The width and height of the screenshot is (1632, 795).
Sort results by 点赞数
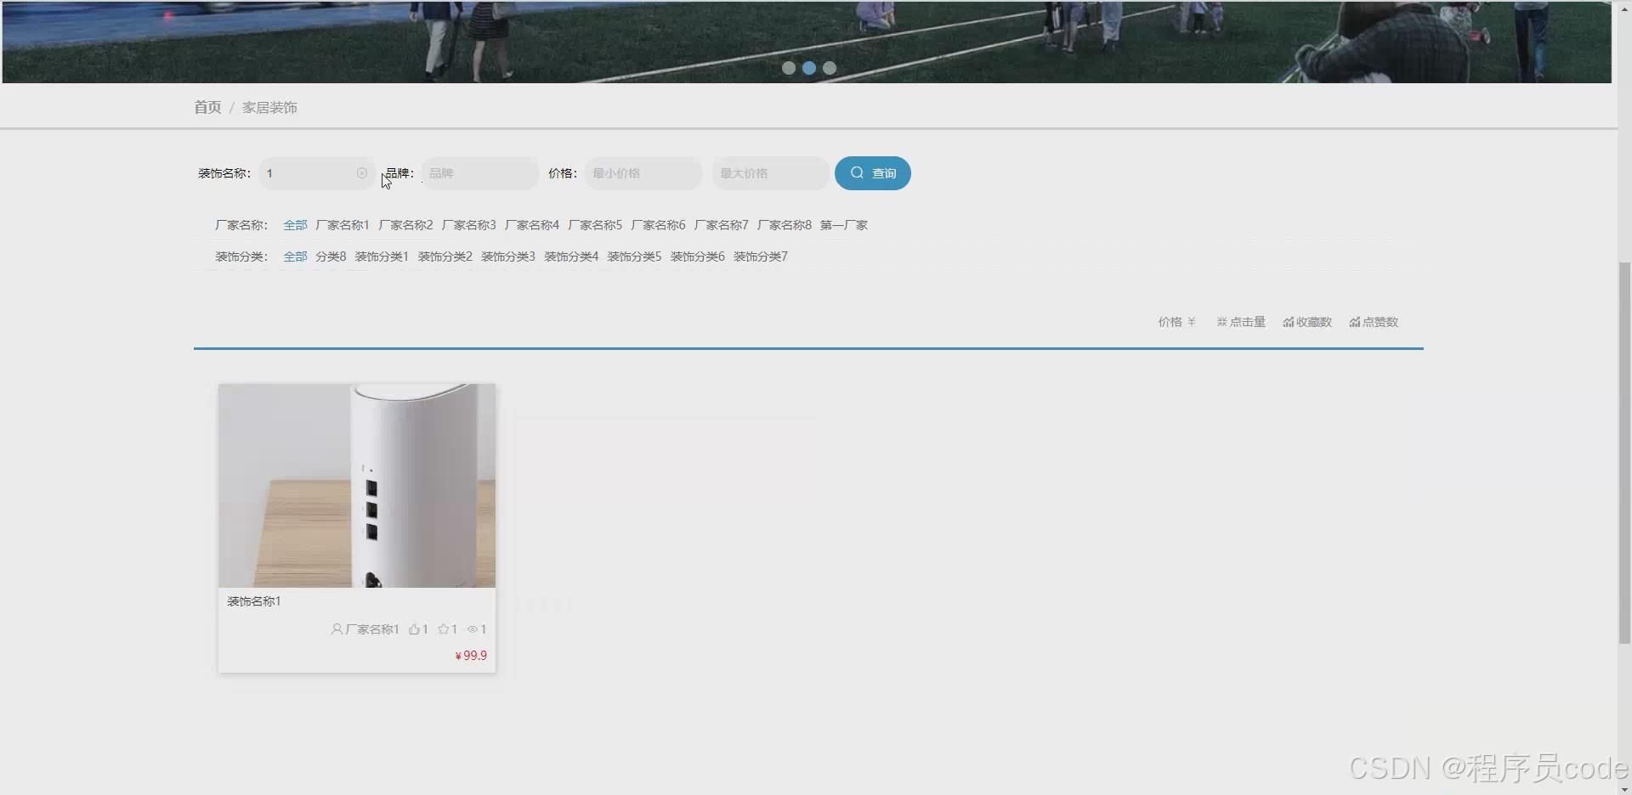coord(1374,322)
